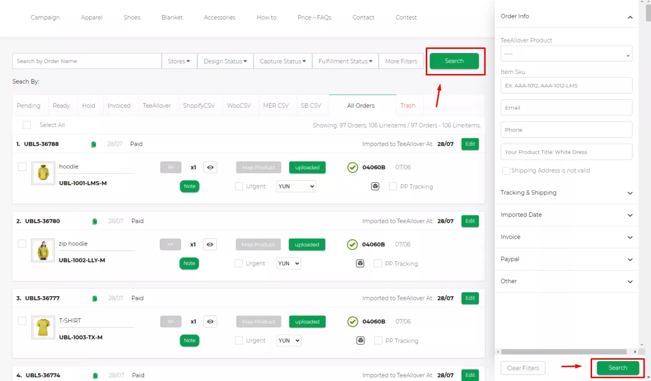The width and height of the screenshot is (651, 381).
Task: Click the Clear Filters button
Action: click(523, 368)
